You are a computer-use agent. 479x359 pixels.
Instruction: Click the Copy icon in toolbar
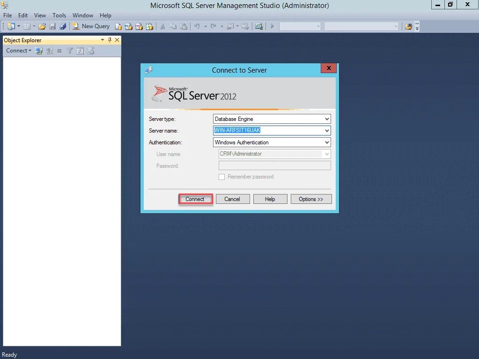point(173,26)
